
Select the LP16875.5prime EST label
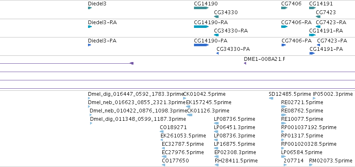[234, 144]
